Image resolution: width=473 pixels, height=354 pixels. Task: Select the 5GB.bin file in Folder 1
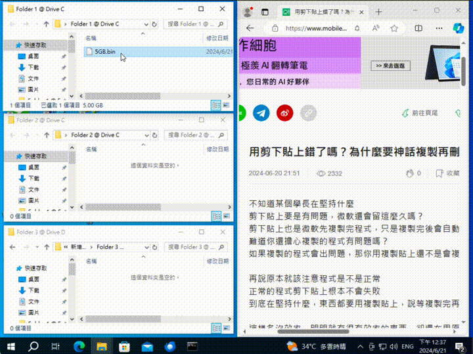pyautogui.click(x=158, y=52)
